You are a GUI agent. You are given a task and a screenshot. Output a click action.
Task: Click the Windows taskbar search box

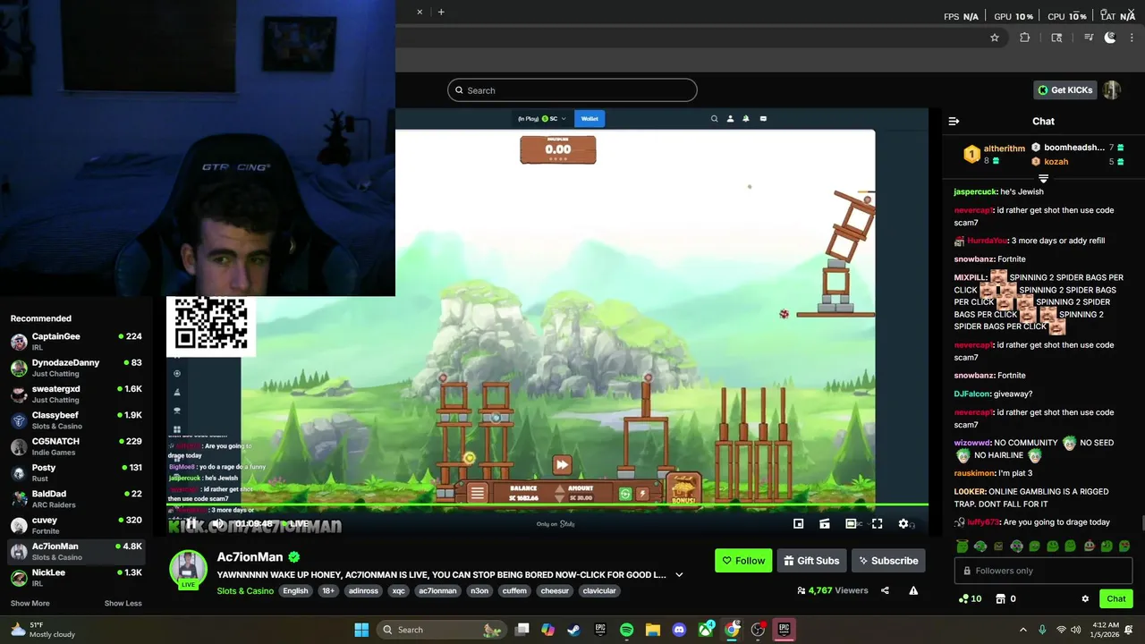(443, 630)
